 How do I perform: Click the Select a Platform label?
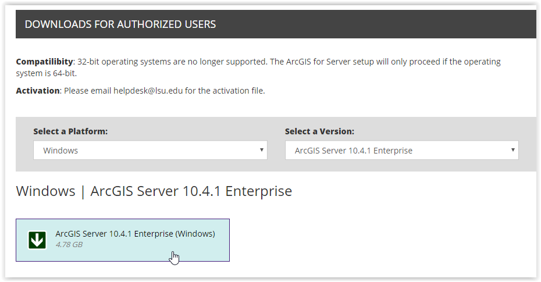70,131
